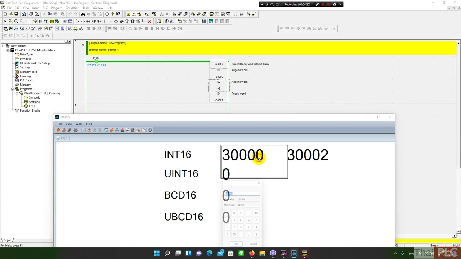The width and height of the screenshot is (461, 259).
Task: Select Error log in project tree
Action: [x=25, y=76]
